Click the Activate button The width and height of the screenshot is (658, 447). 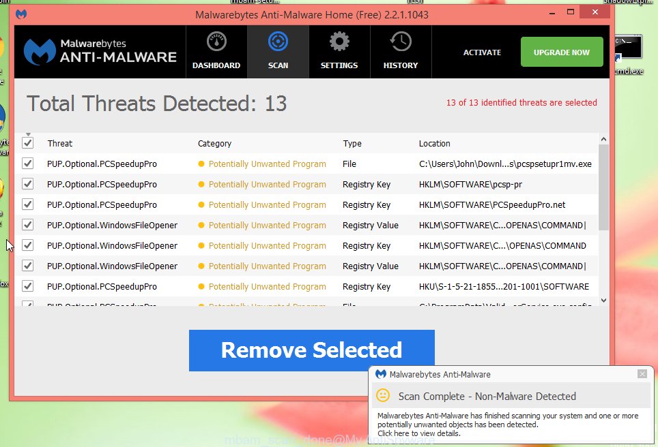pos(482,52)
